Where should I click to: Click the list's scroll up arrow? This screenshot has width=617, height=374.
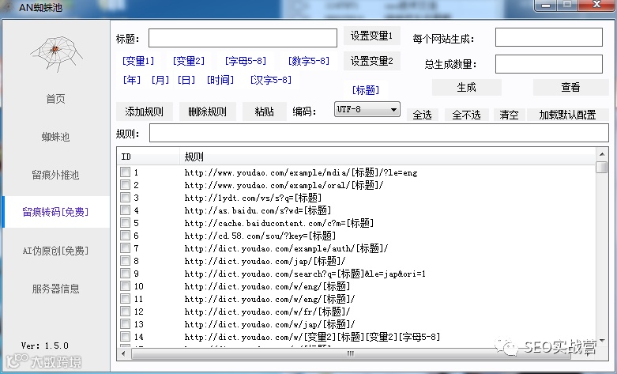pos(602,154)
